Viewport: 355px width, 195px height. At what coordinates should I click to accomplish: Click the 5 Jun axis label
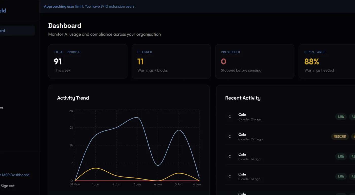(179, 184)
